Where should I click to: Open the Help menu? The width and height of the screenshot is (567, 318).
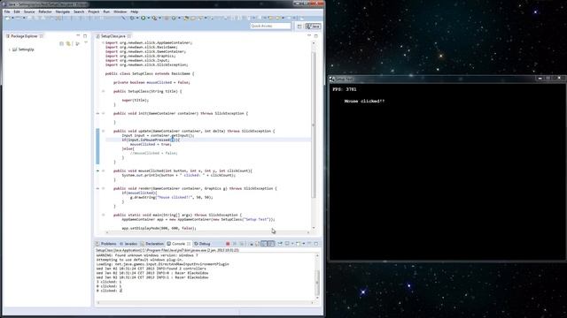coord(134,11)
